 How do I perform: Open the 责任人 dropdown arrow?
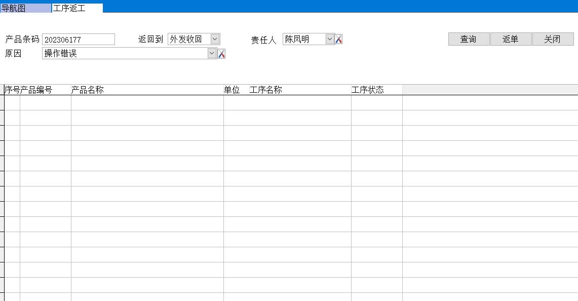[x=330, y=39]
